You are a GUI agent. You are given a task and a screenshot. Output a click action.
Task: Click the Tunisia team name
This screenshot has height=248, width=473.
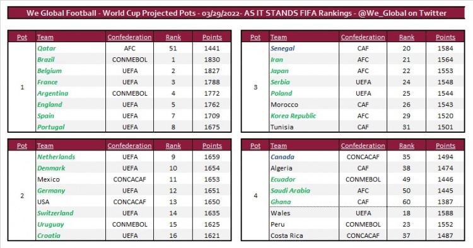282,127
